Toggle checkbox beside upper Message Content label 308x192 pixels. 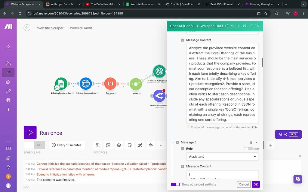(x=182, y=40)
